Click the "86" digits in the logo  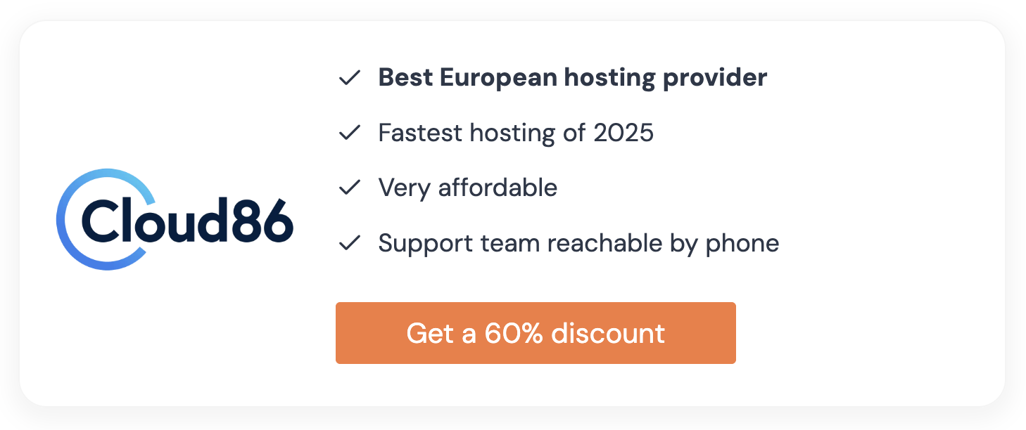pos(264,220)
